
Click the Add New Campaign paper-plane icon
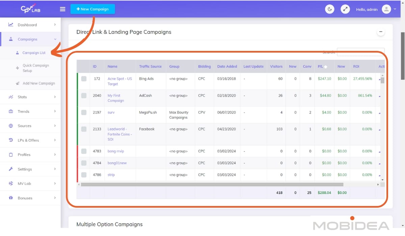pyautogui.click(x=18, y=83)
